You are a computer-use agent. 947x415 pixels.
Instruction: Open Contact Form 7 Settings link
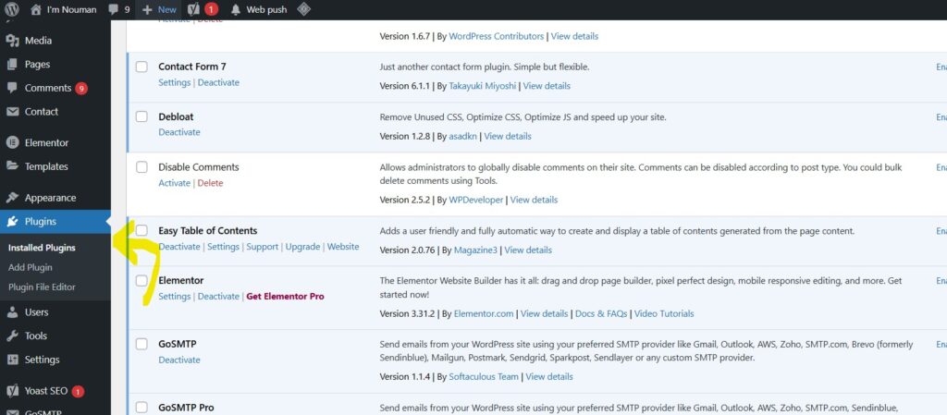pyautogui.click(x=175, y=82)
